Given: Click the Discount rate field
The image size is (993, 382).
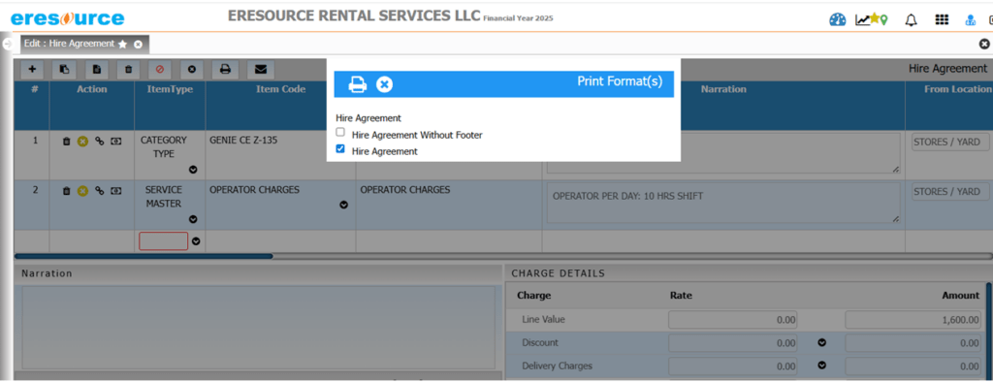Looking at the screenshot, I should click(733, 342).
